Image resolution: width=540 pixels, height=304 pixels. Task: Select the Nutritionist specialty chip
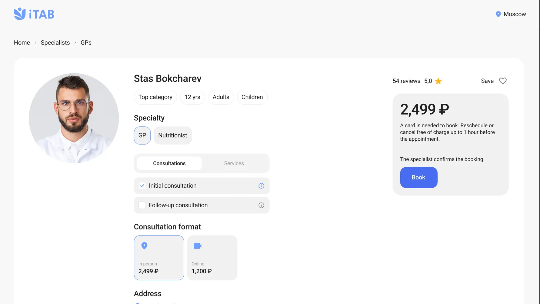point(173,135)
